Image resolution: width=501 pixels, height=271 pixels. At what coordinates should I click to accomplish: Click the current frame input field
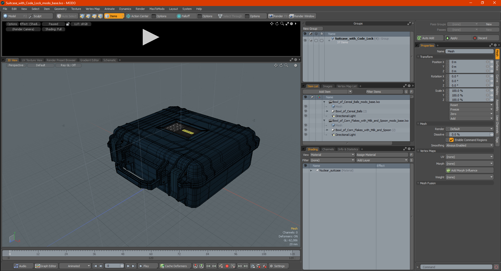coord(113,266)
